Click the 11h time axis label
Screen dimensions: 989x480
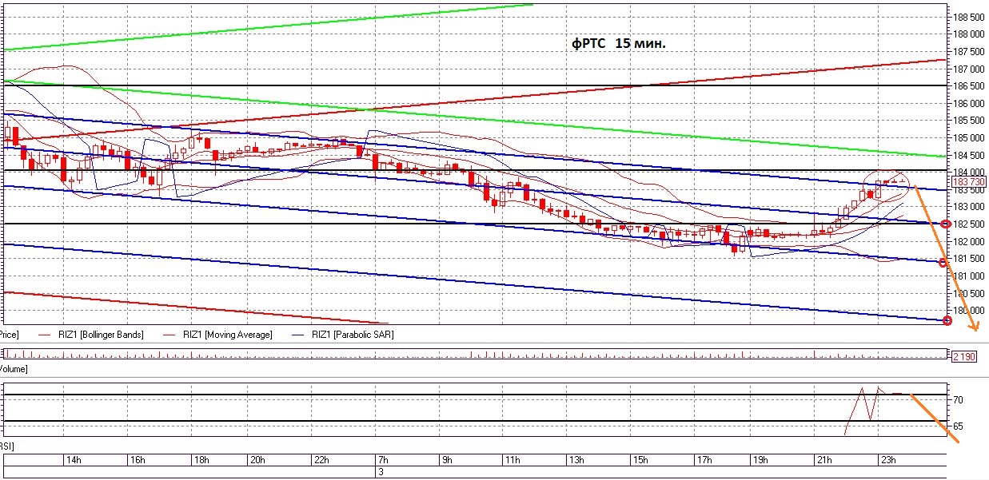[512, 460]
